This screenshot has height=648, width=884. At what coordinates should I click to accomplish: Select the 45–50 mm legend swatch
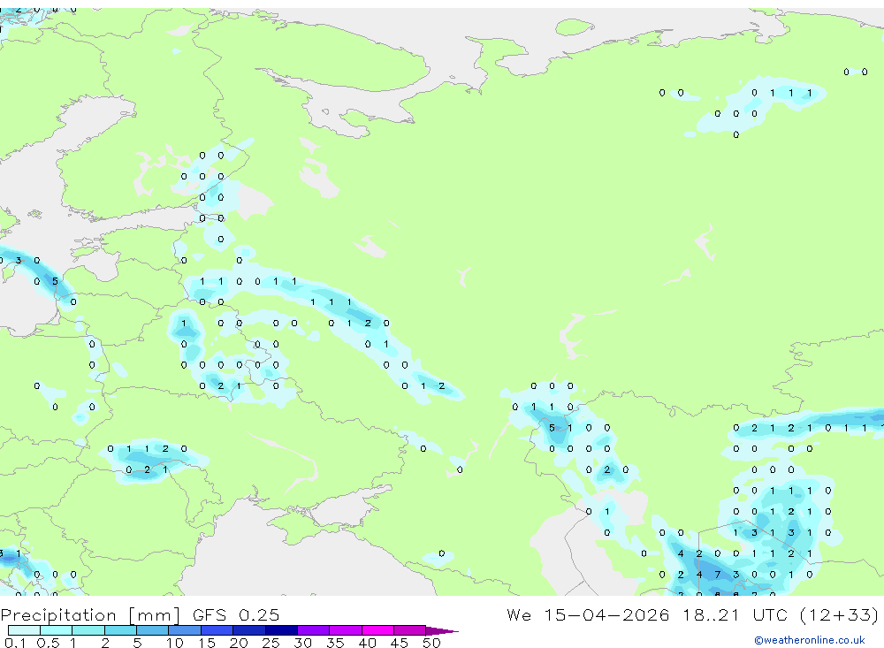tap(410, 630)
